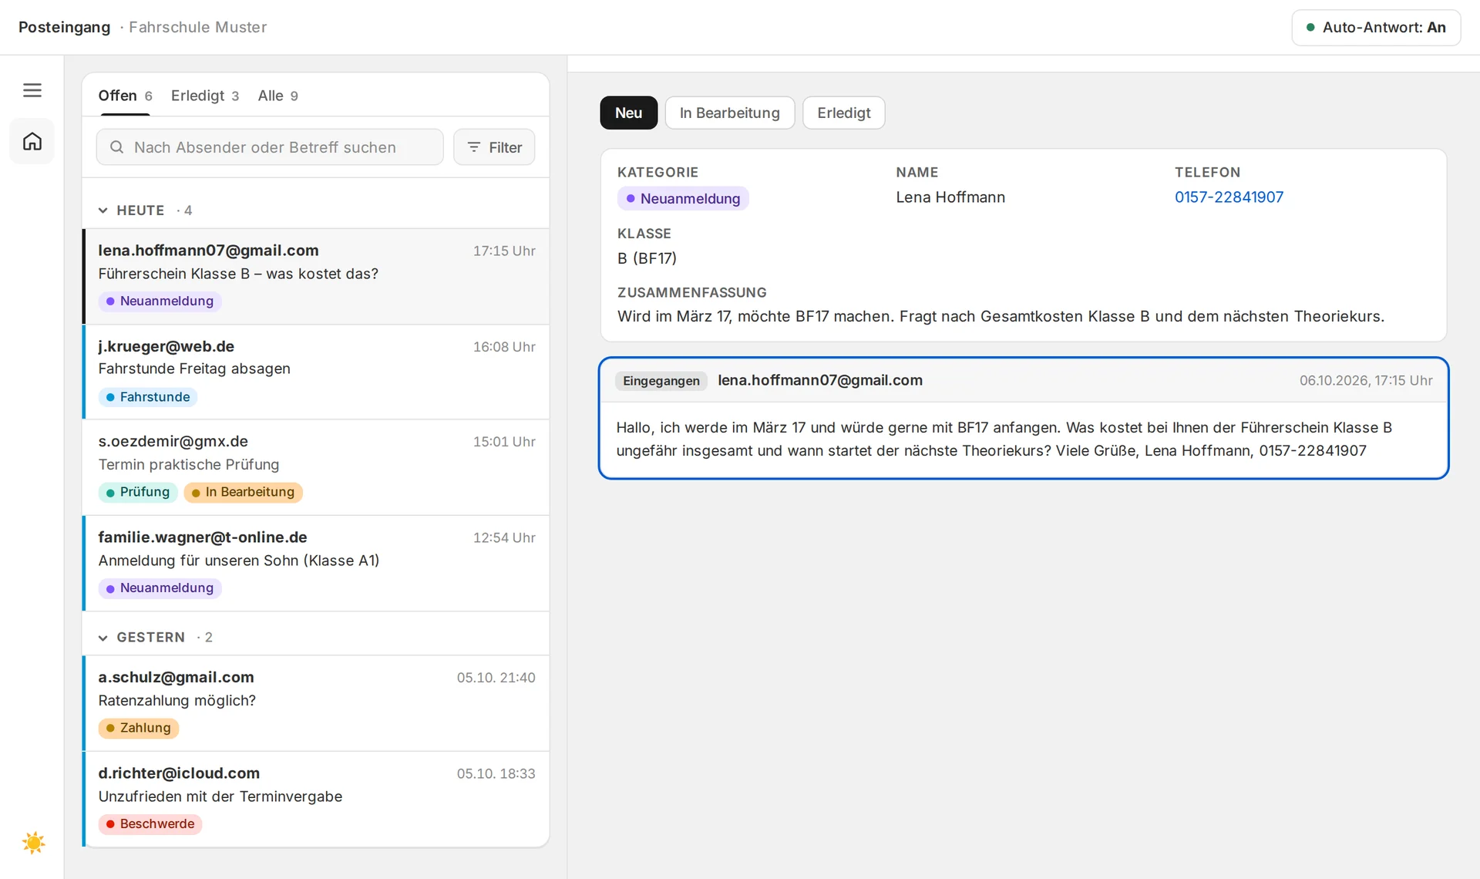Viewport: 1480px width, 879px height.
Task: Click the Fahrschule Muster label
Action: click(x=197, y=27)
